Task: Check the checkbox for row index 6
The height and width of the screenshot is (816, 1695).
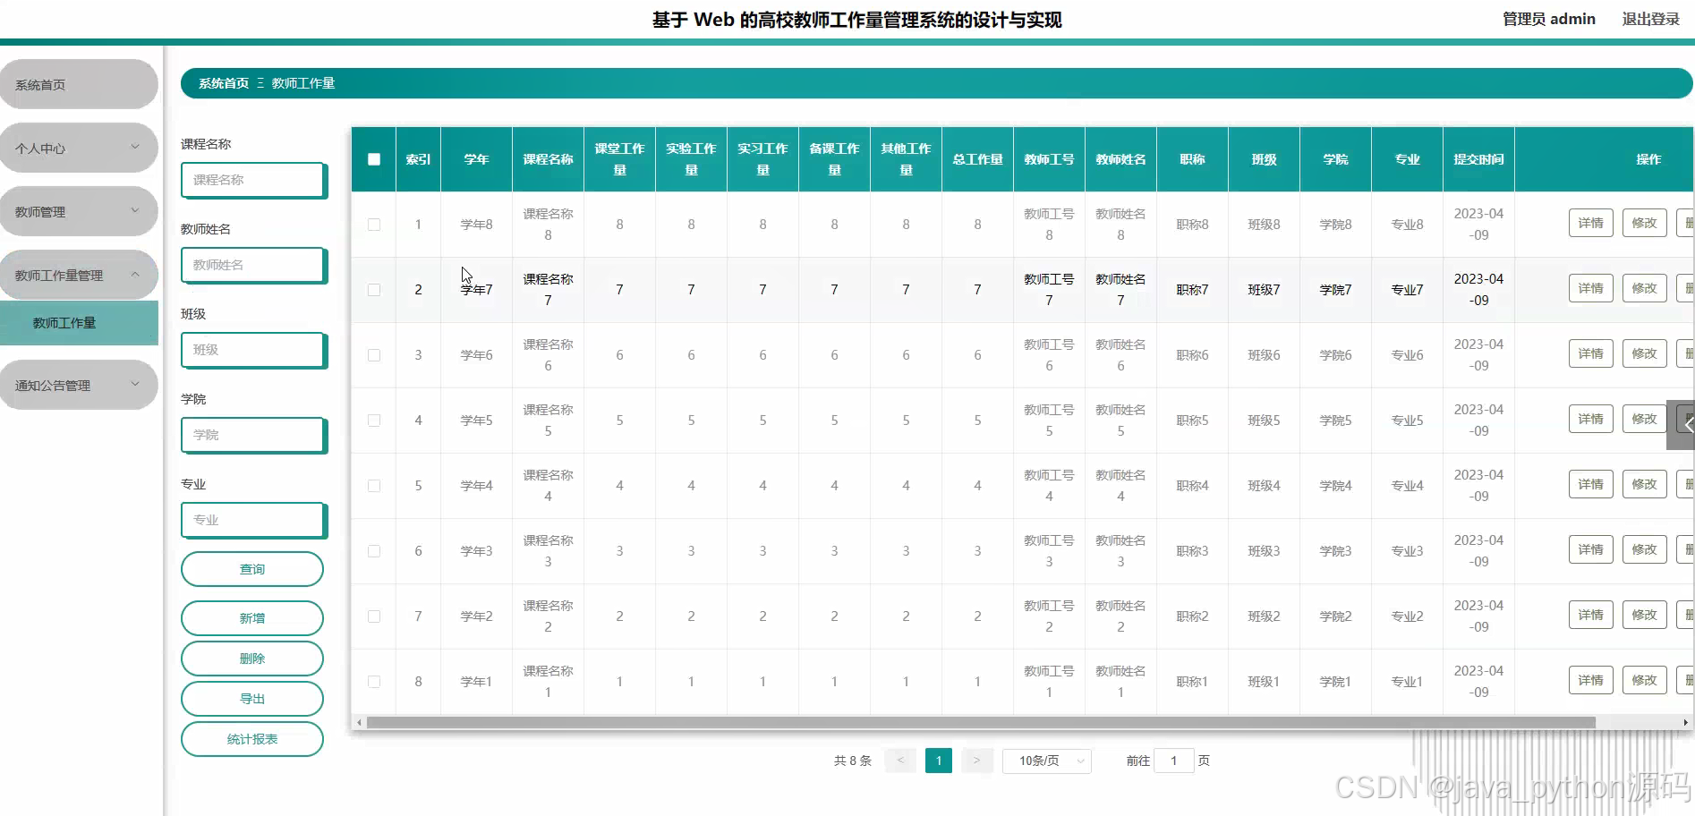Action: point(374,551)
